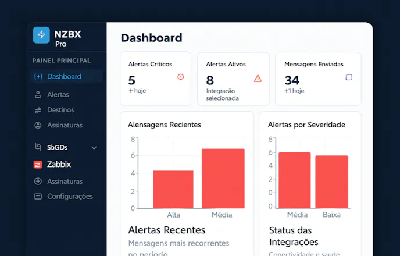The width and height of the screenshot is (400, 256).
Task: Click the 'Alertas por Severidade' chart title
Action: pos(306,125)
